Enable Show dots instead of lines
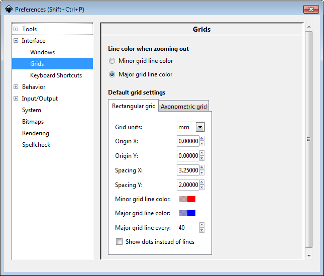The width and height of the screenshot is (324, 276). (119, 242)
